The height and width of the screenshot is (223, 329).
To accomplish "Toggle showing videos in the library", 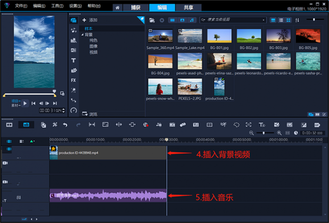I will (172, 20).
